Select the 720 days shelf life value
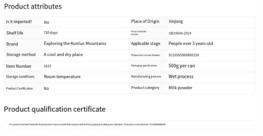The image size is (263, 136). 51,33
